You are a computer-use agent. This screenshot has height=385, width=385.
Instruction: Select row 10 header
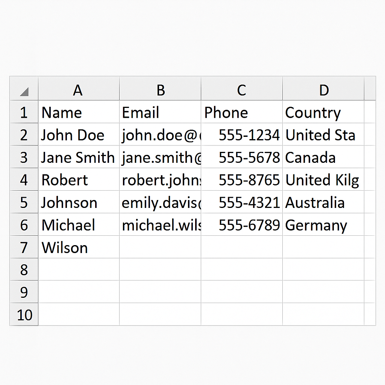[24, 314]
